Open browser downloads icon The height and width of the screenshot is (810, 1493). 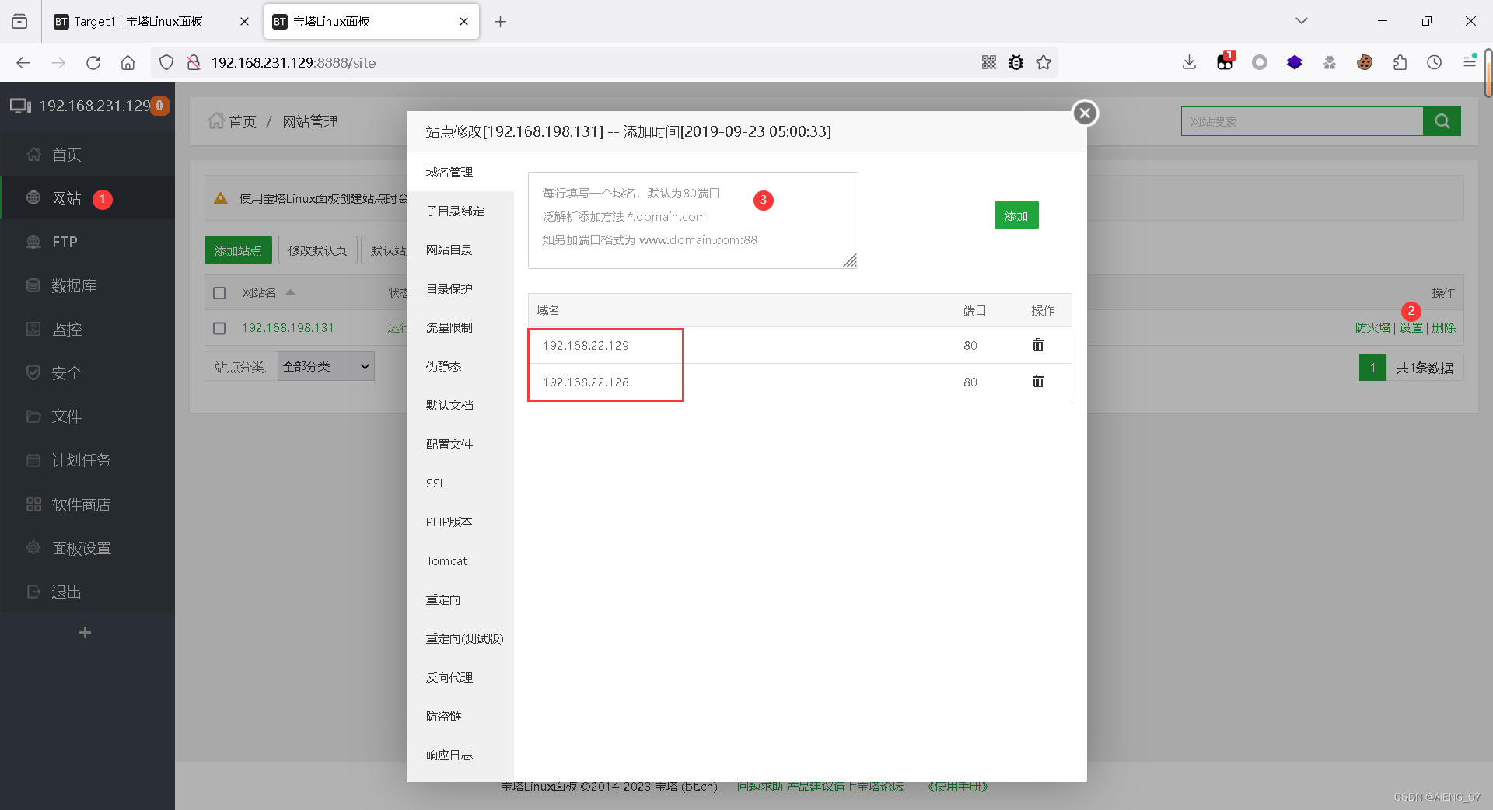[1189, 63]
